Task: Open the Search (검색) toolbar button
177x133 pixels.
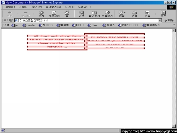Action: [82, 14]
